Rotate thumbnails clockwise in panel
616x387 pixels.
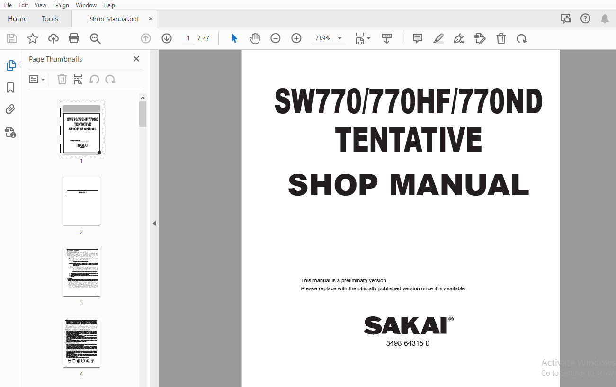[x=110, y=80]
